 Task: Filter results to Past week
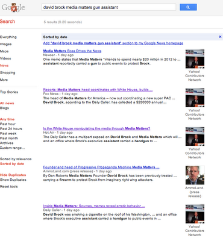[x=8, y=134]
